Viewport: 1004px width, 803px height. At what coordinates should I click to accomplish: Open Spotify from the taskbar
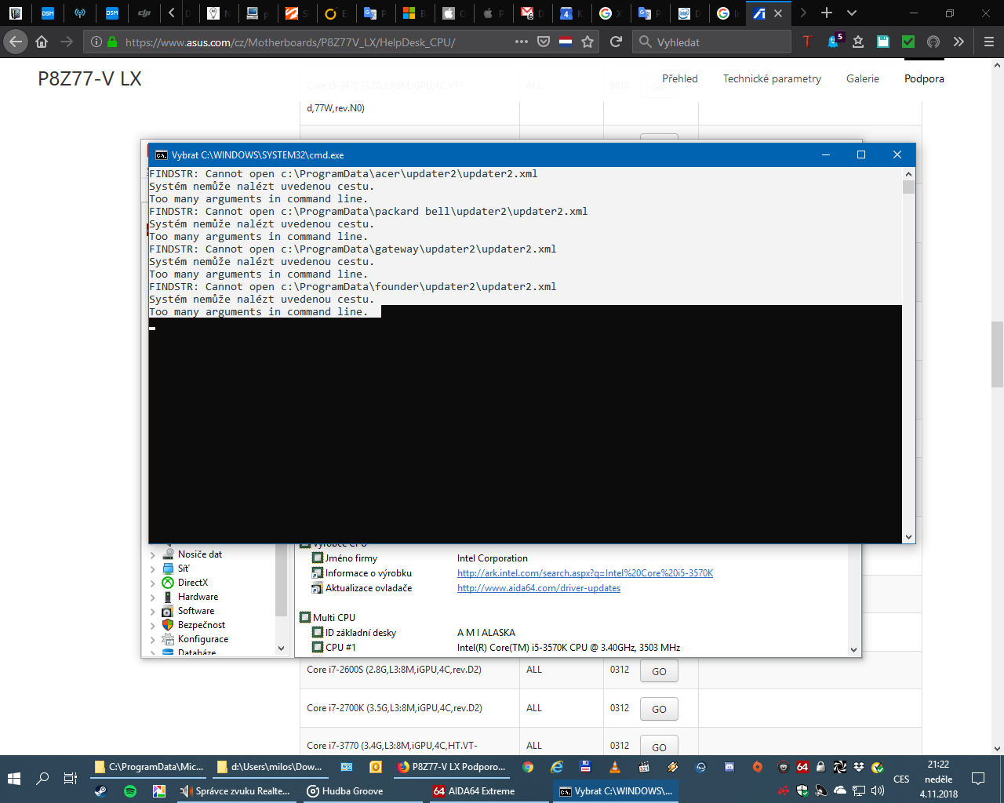(x=130, y=791)
